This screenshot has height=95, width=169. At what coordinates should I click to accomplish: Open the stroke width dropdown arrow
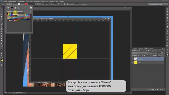[36, 4]
